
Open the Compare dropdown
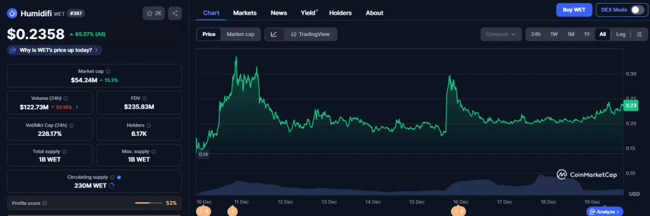pos(501,34)
